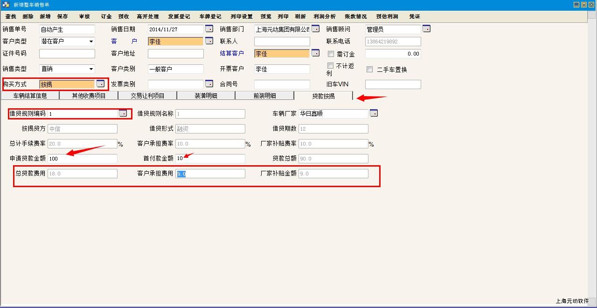Viewport: 597px width, 308px height.
Task: Click the 发票类别 lookup icon
Action: (x=209, y=84)
